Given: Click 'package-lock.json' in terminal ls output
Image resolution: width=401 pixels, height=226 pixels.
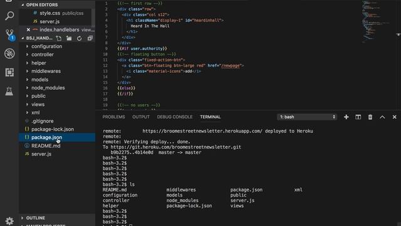Looking at the screenshot, I should 189,206.
